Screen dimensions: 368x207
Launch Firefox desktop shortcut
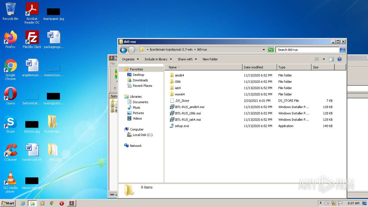pyautogui.click(x=10, y=40)
